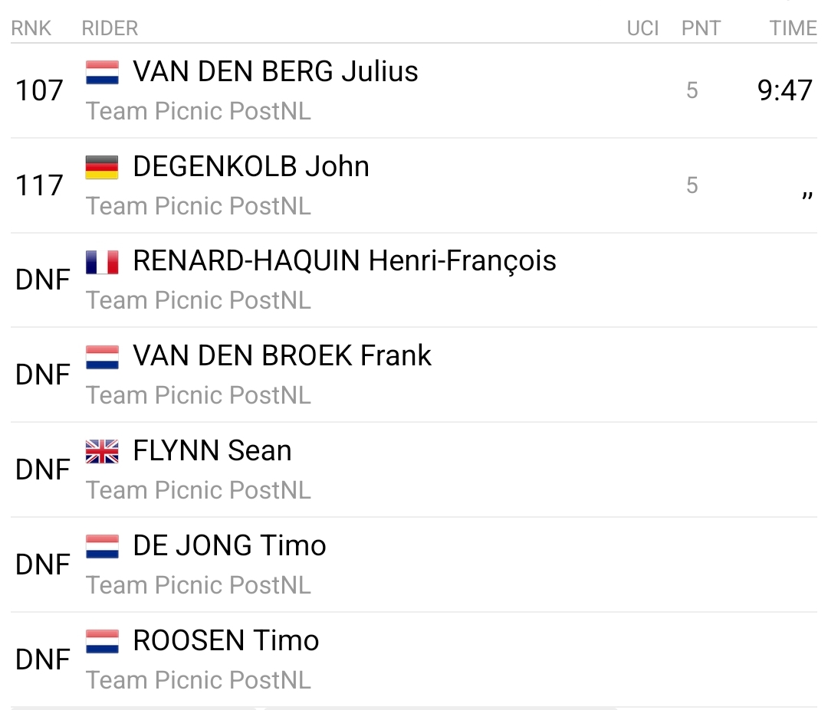Sort results by the TIME column
Viewport: 828px width, 710px height.
click(x=793, y=29)
